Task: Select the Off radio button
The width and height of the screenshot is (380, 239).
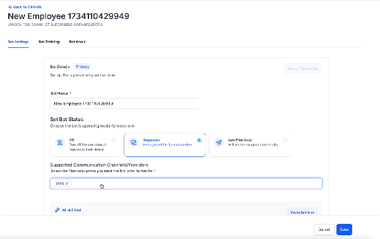Action: [114, 140]
